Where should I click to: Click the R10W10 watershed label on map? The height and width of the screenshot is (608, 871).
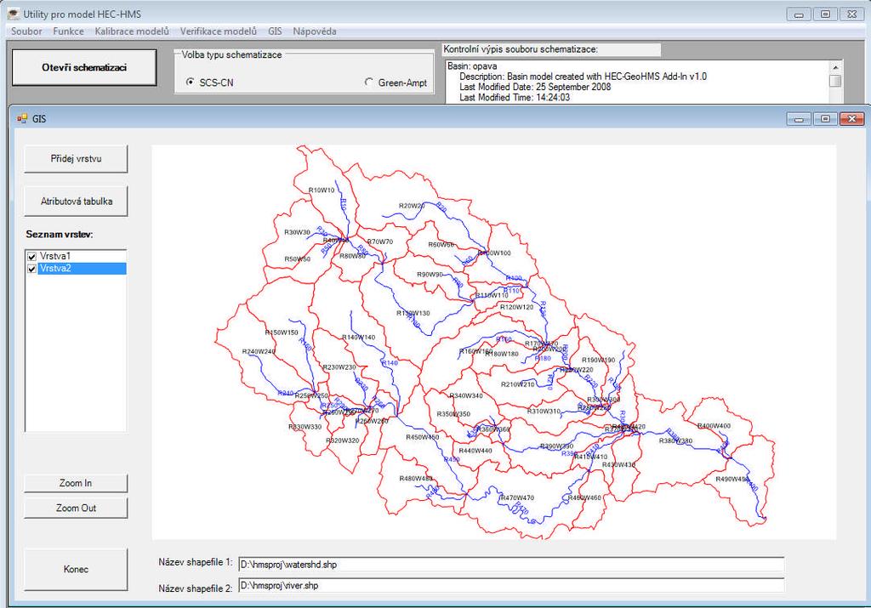click(x=322, y=190)
